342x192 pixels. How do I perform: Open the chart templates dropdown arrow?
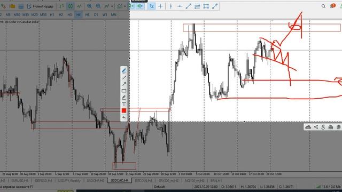(x=125, y=6)
